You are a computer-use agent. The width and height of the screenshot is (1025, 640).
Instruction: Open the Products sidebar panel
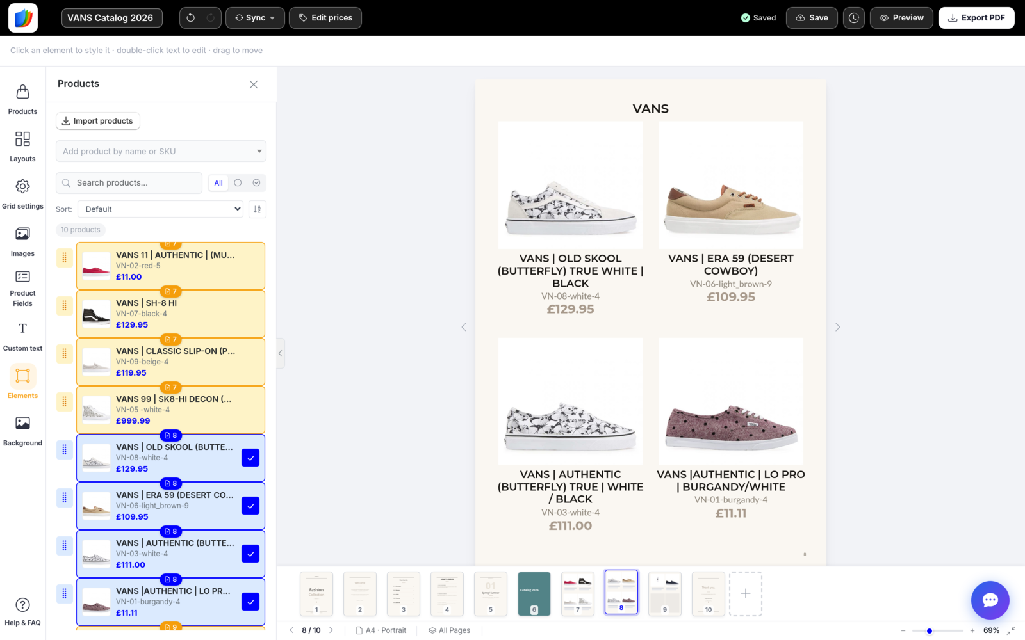(x=22, y=99)
